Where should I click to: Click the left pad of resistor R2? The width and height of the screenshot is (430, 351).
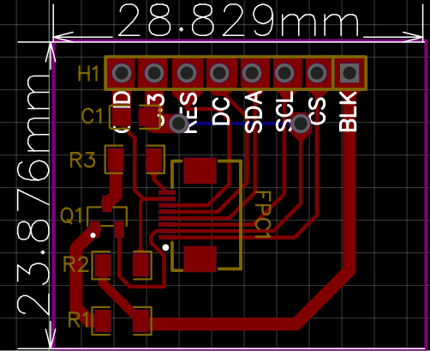tap(102, 265)
